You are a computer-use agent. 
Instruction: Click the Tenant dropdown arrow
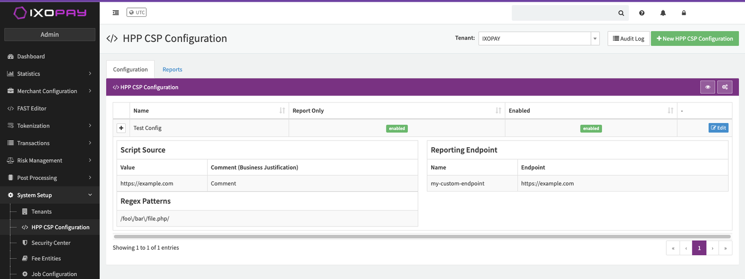[595, 39]
